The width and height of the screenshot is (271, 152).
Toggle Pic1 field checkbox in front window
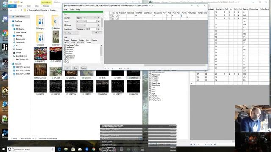64,60
